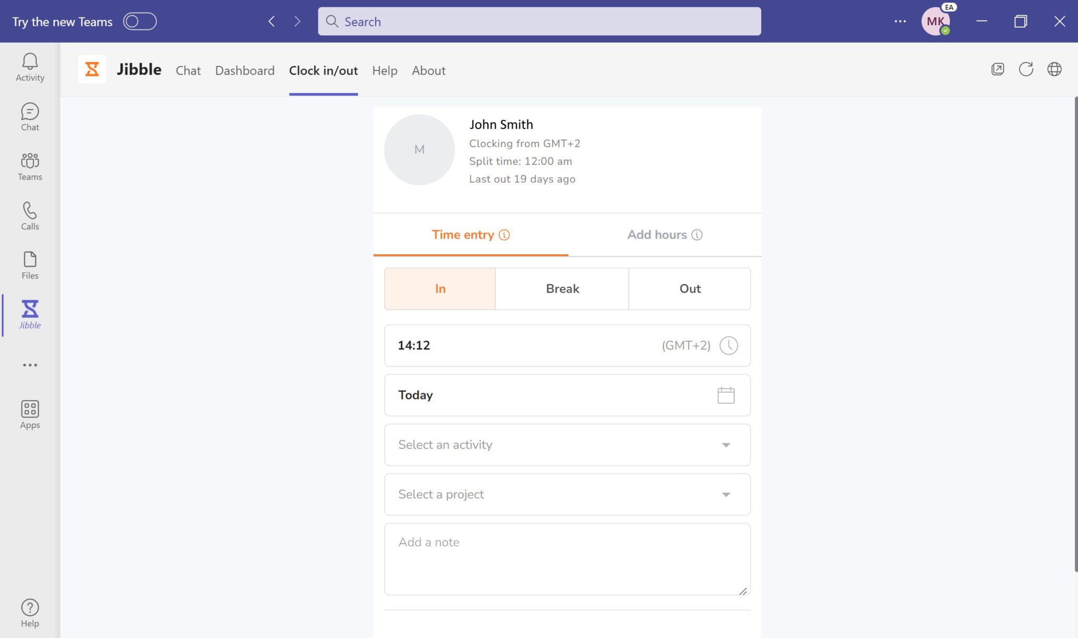This screenshot has width=1078, height=638.
Task: Expand the Select an activity dropdown
Action: pyautogui.click(x=726, y=445)
